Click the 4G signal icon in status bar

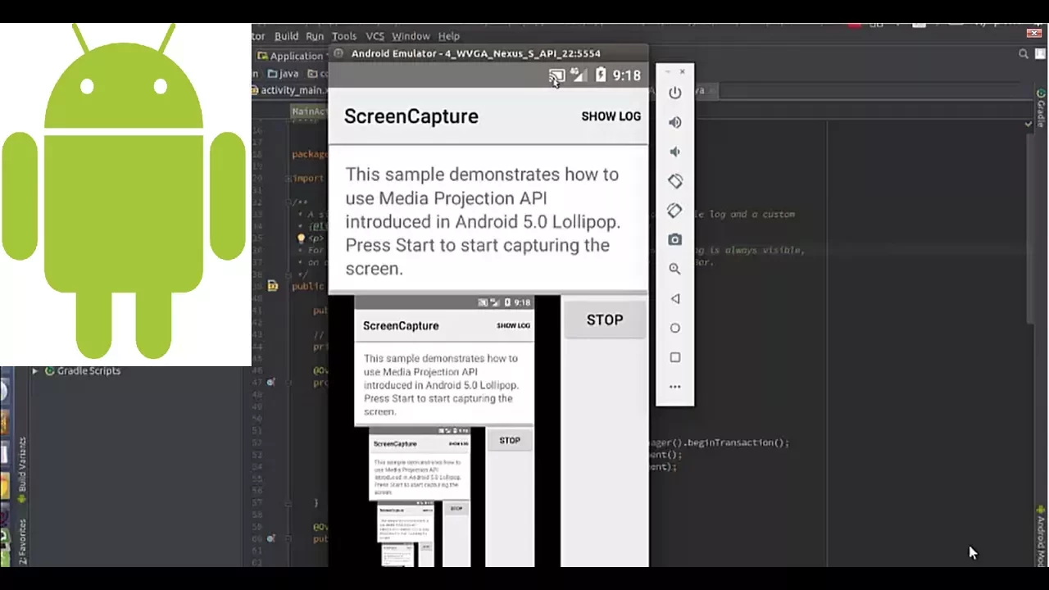(x=579, y=75)
